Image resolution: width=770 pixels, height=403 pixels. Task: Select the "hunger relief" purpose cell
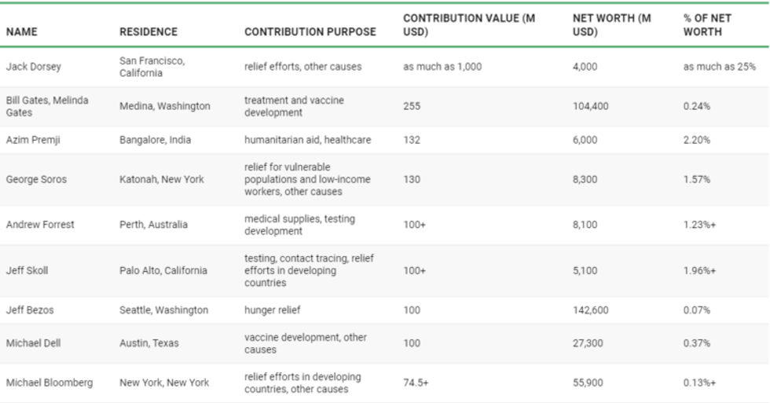point(272,310)
